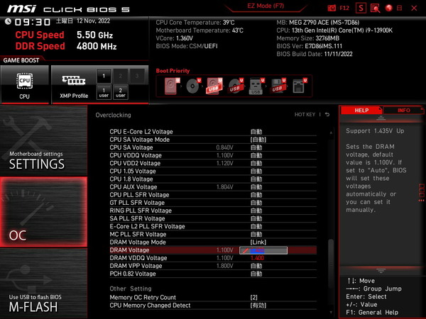Click the help panel top collapse handle
Screen dimensions: 426x319
point(381,118)
